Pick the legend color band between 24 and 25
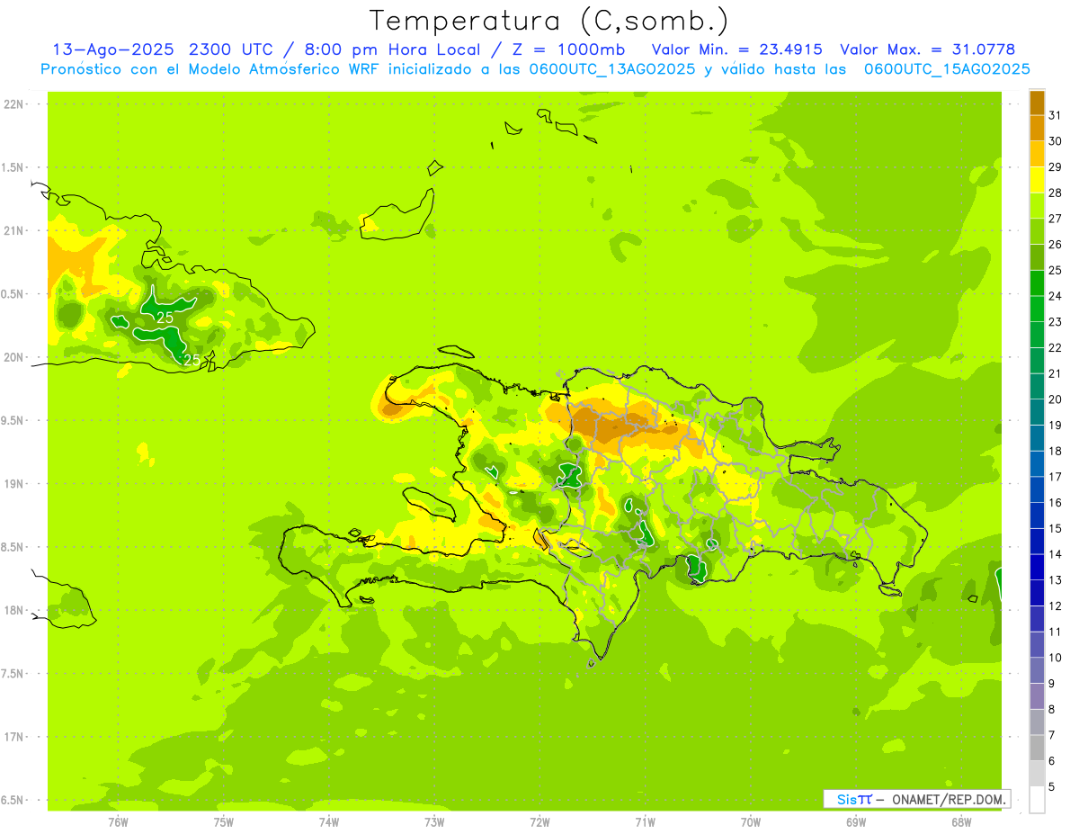Viewport: 1079px width, 834px height. [x=1037, y=283]
